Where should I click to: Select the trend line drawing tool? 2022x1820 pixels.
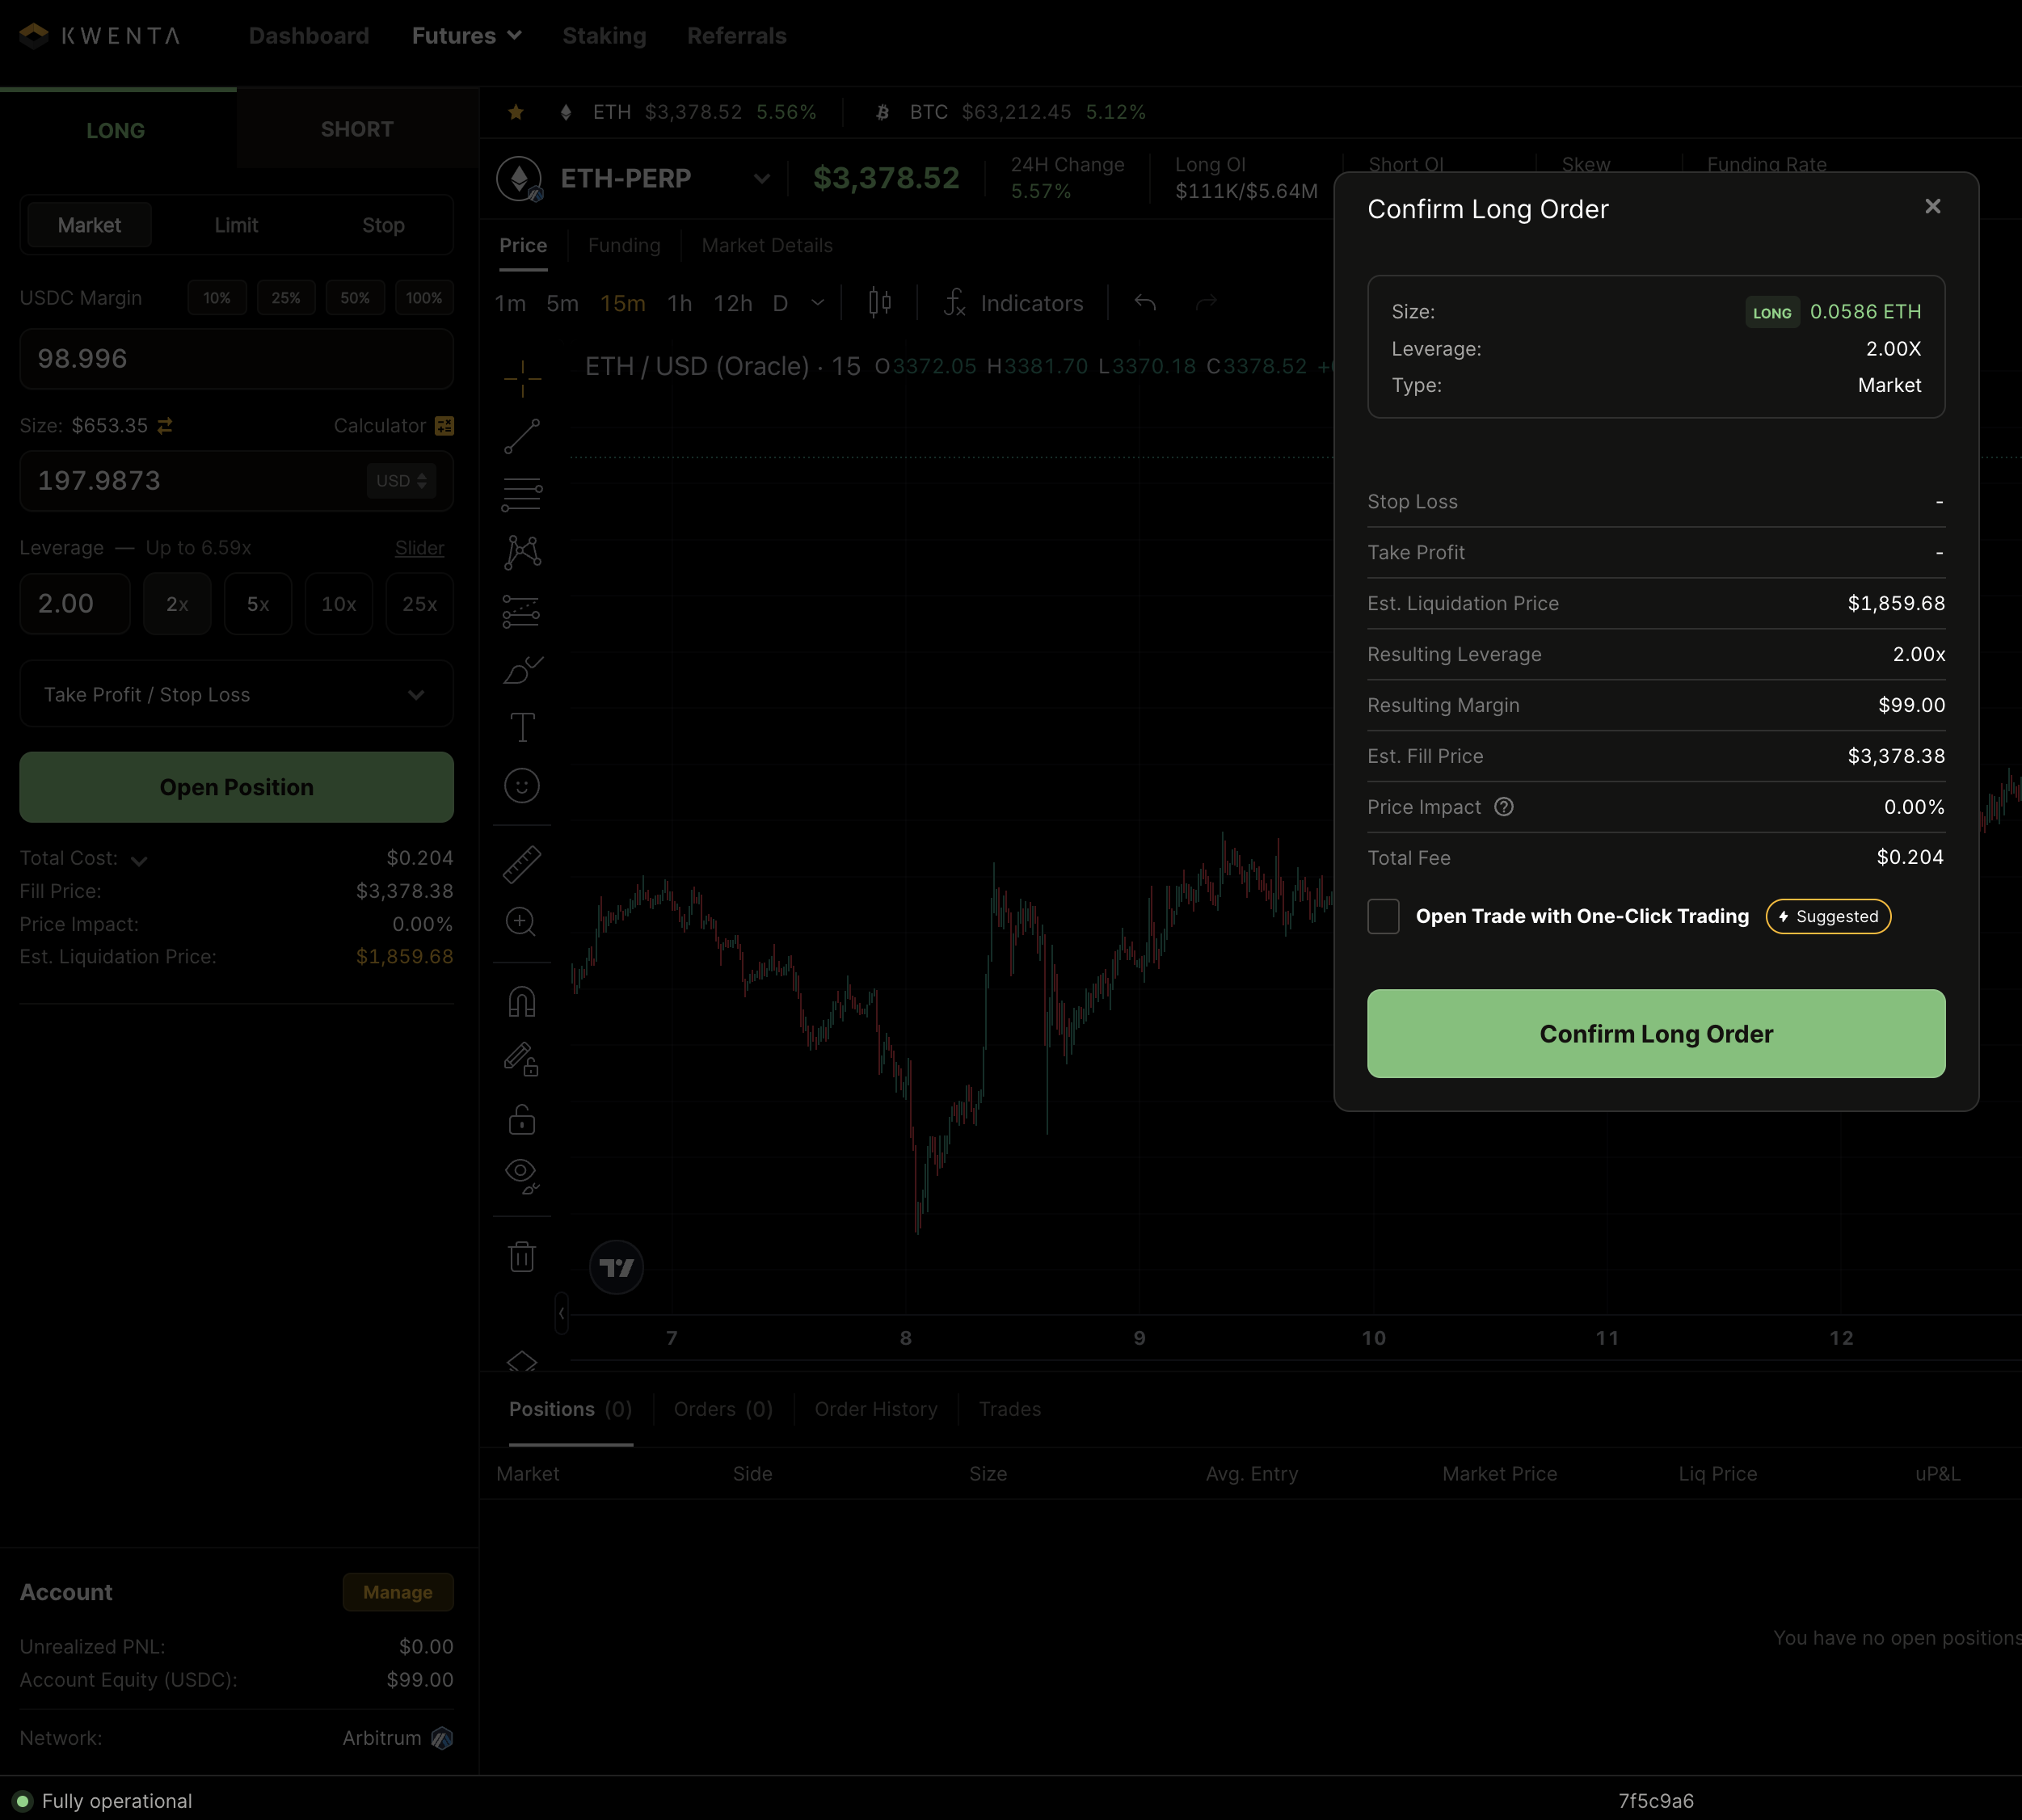(521, 436)
